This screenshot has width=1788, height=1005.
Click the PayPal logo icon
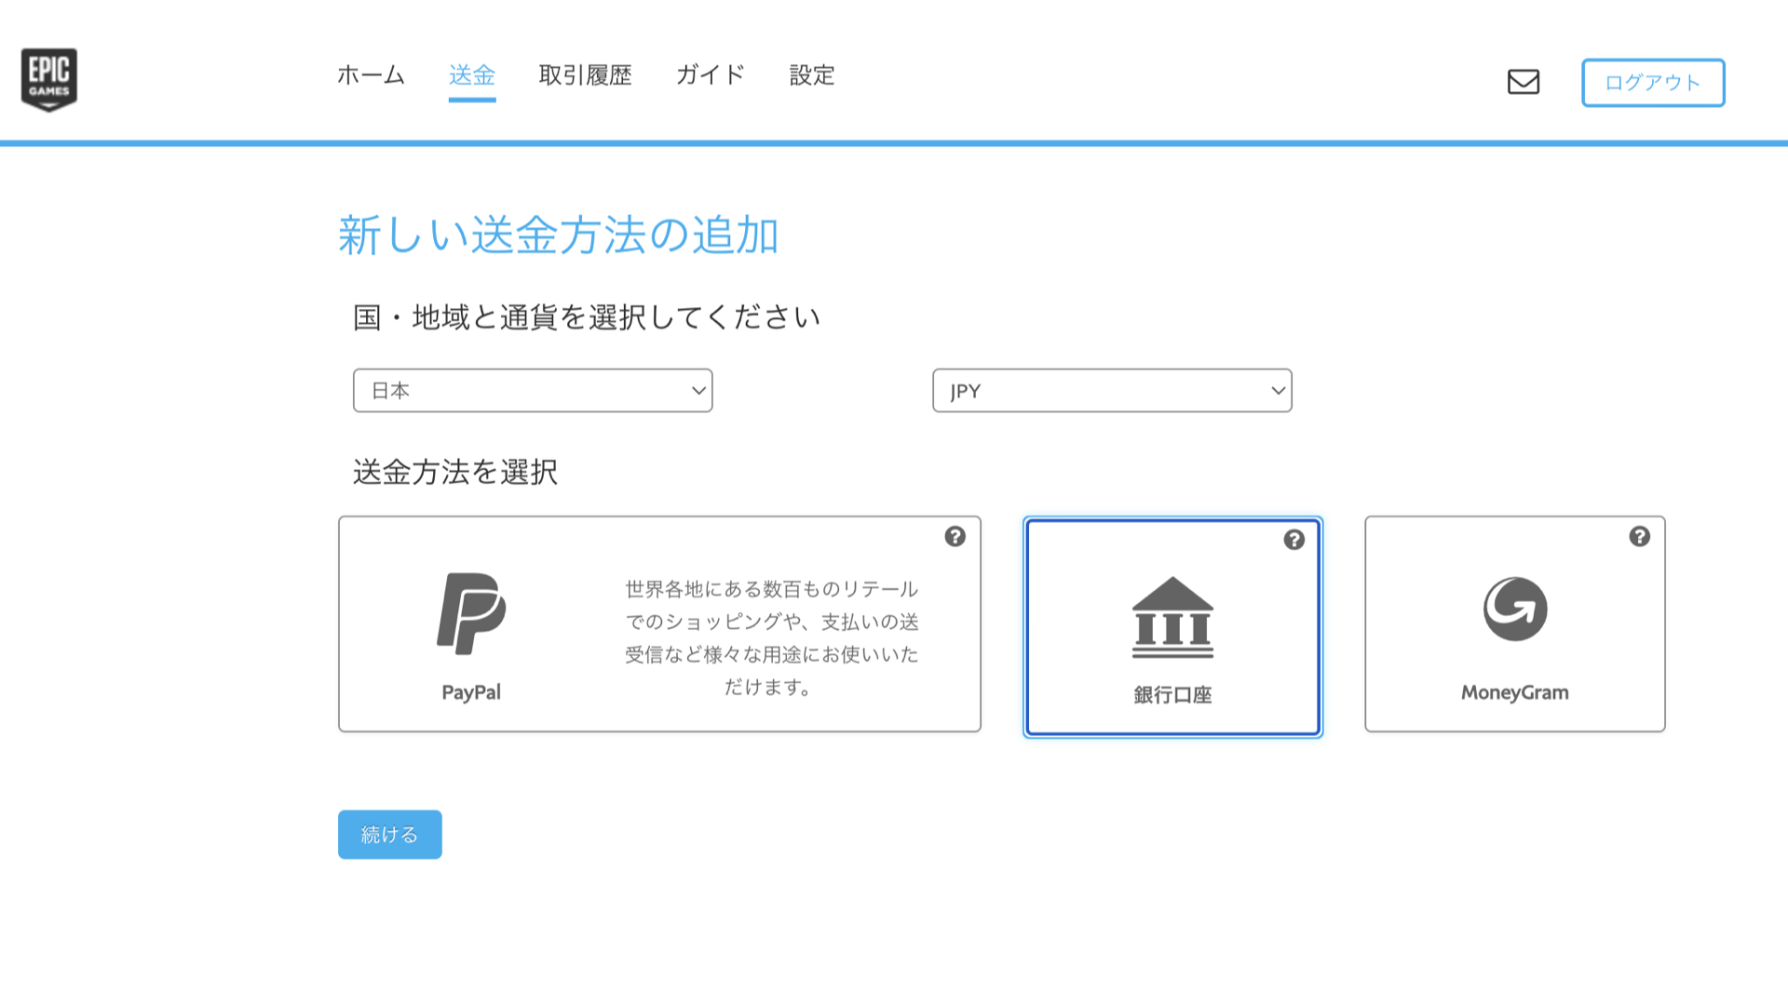pyautogui.click(x=471, y=613)
